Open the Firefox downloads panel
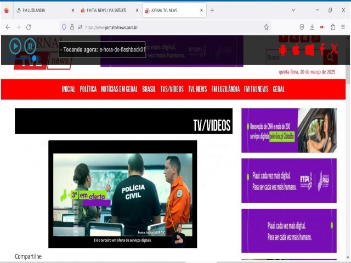351x263 pixels. click(x=312, y=27)
